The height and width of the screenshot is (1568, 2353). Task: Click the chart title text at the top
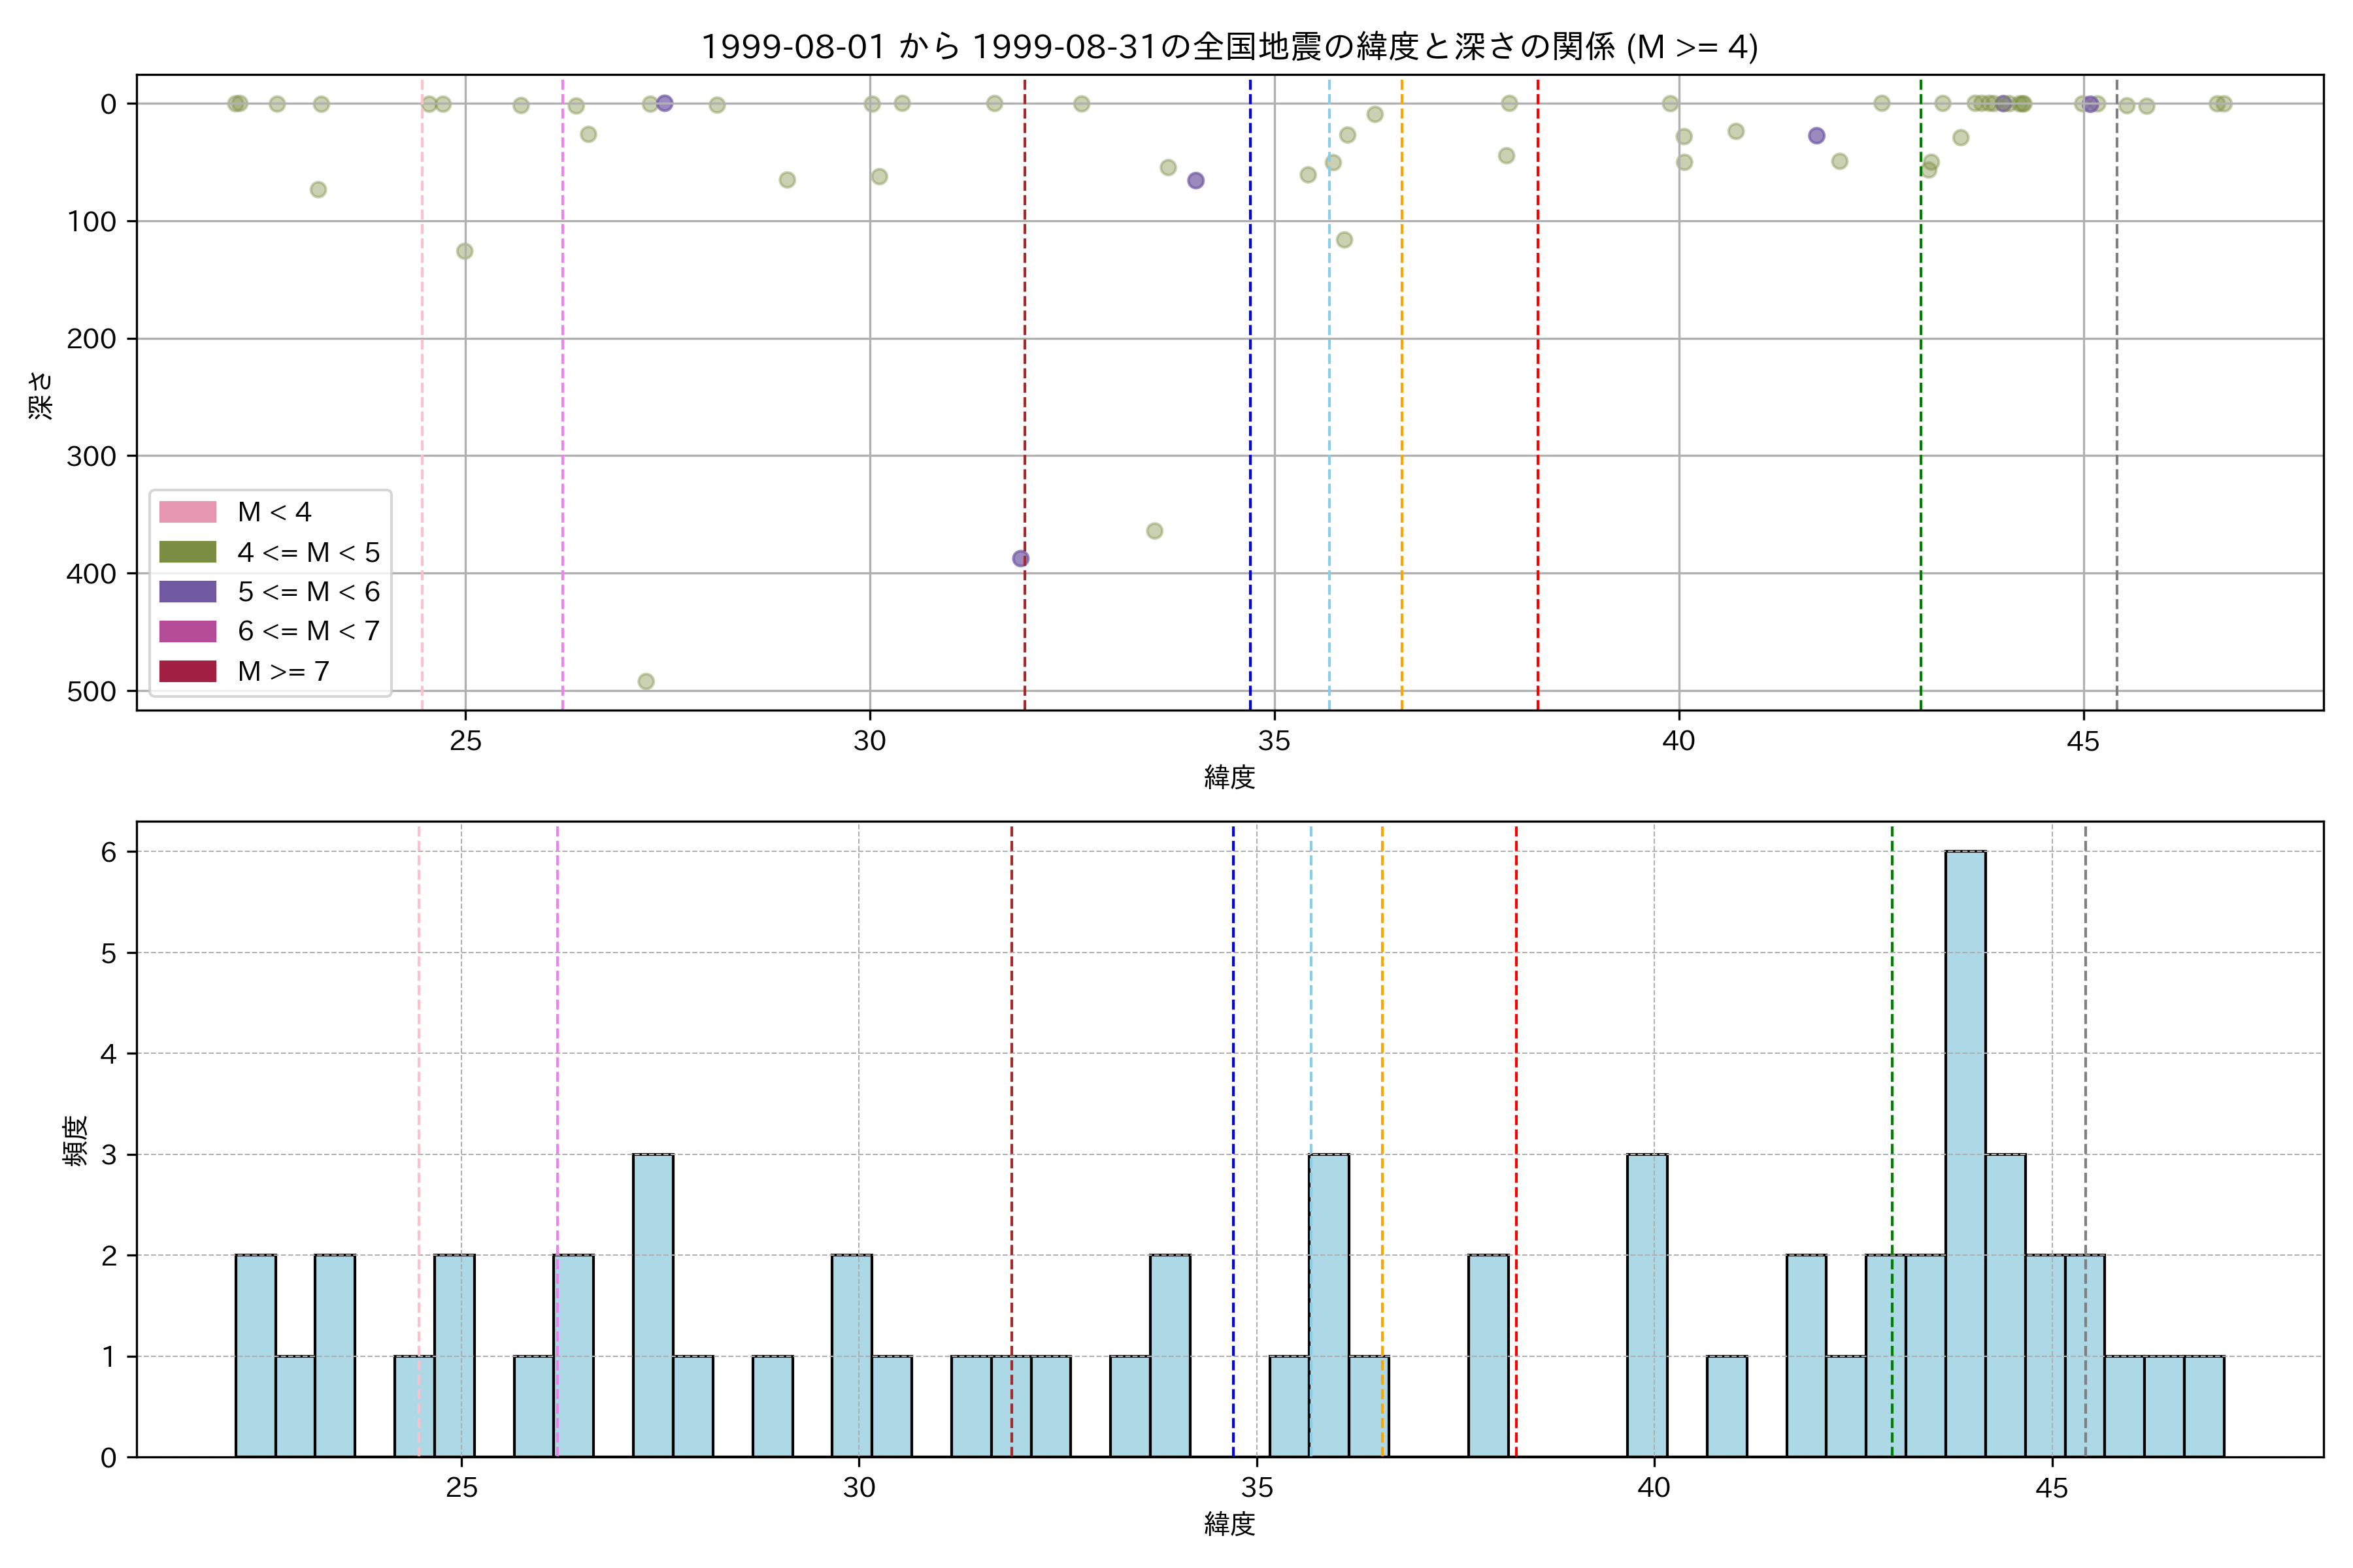coord(1229,46)
